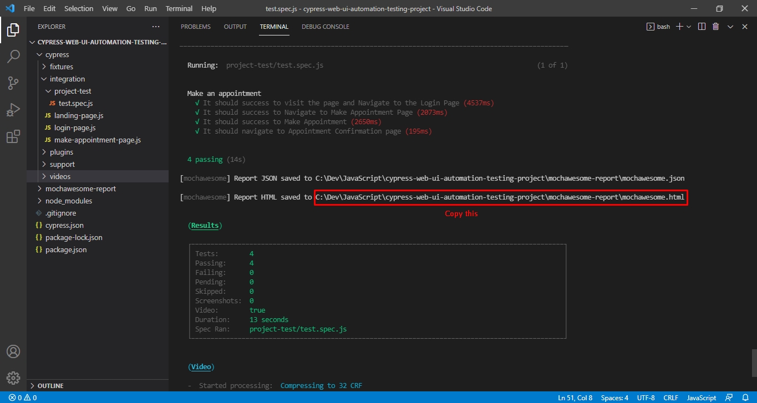The width and height of the screenshot is (757, 403).
Task: Open the Extensions view
Action: point(13,136)
